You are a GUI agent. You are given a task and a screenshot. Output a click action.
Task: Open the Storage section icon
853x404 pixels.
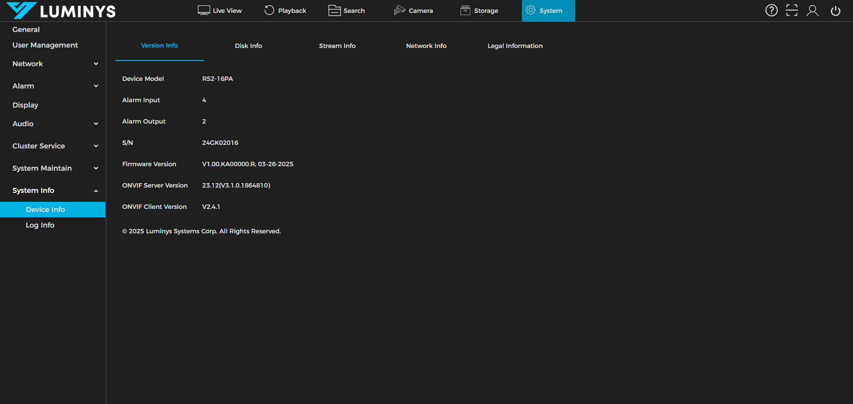tap(465, 11)
